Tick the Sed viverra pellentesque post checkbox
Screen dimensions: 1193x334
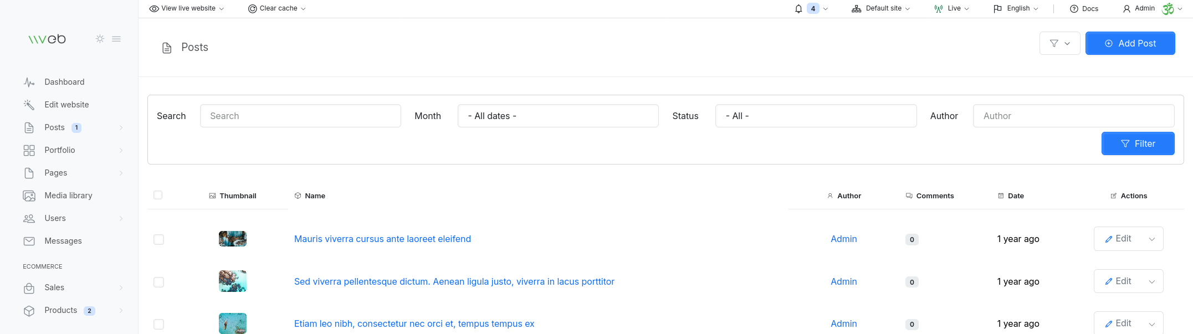158,282
